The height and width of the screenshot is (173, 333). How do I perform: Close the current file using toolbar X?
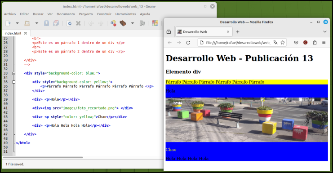(x=78, y=23)
